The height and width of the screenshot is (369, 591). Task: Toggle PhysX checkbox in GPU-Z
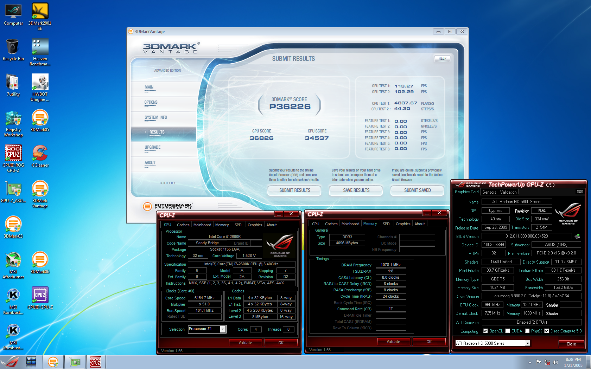point(527,331)
